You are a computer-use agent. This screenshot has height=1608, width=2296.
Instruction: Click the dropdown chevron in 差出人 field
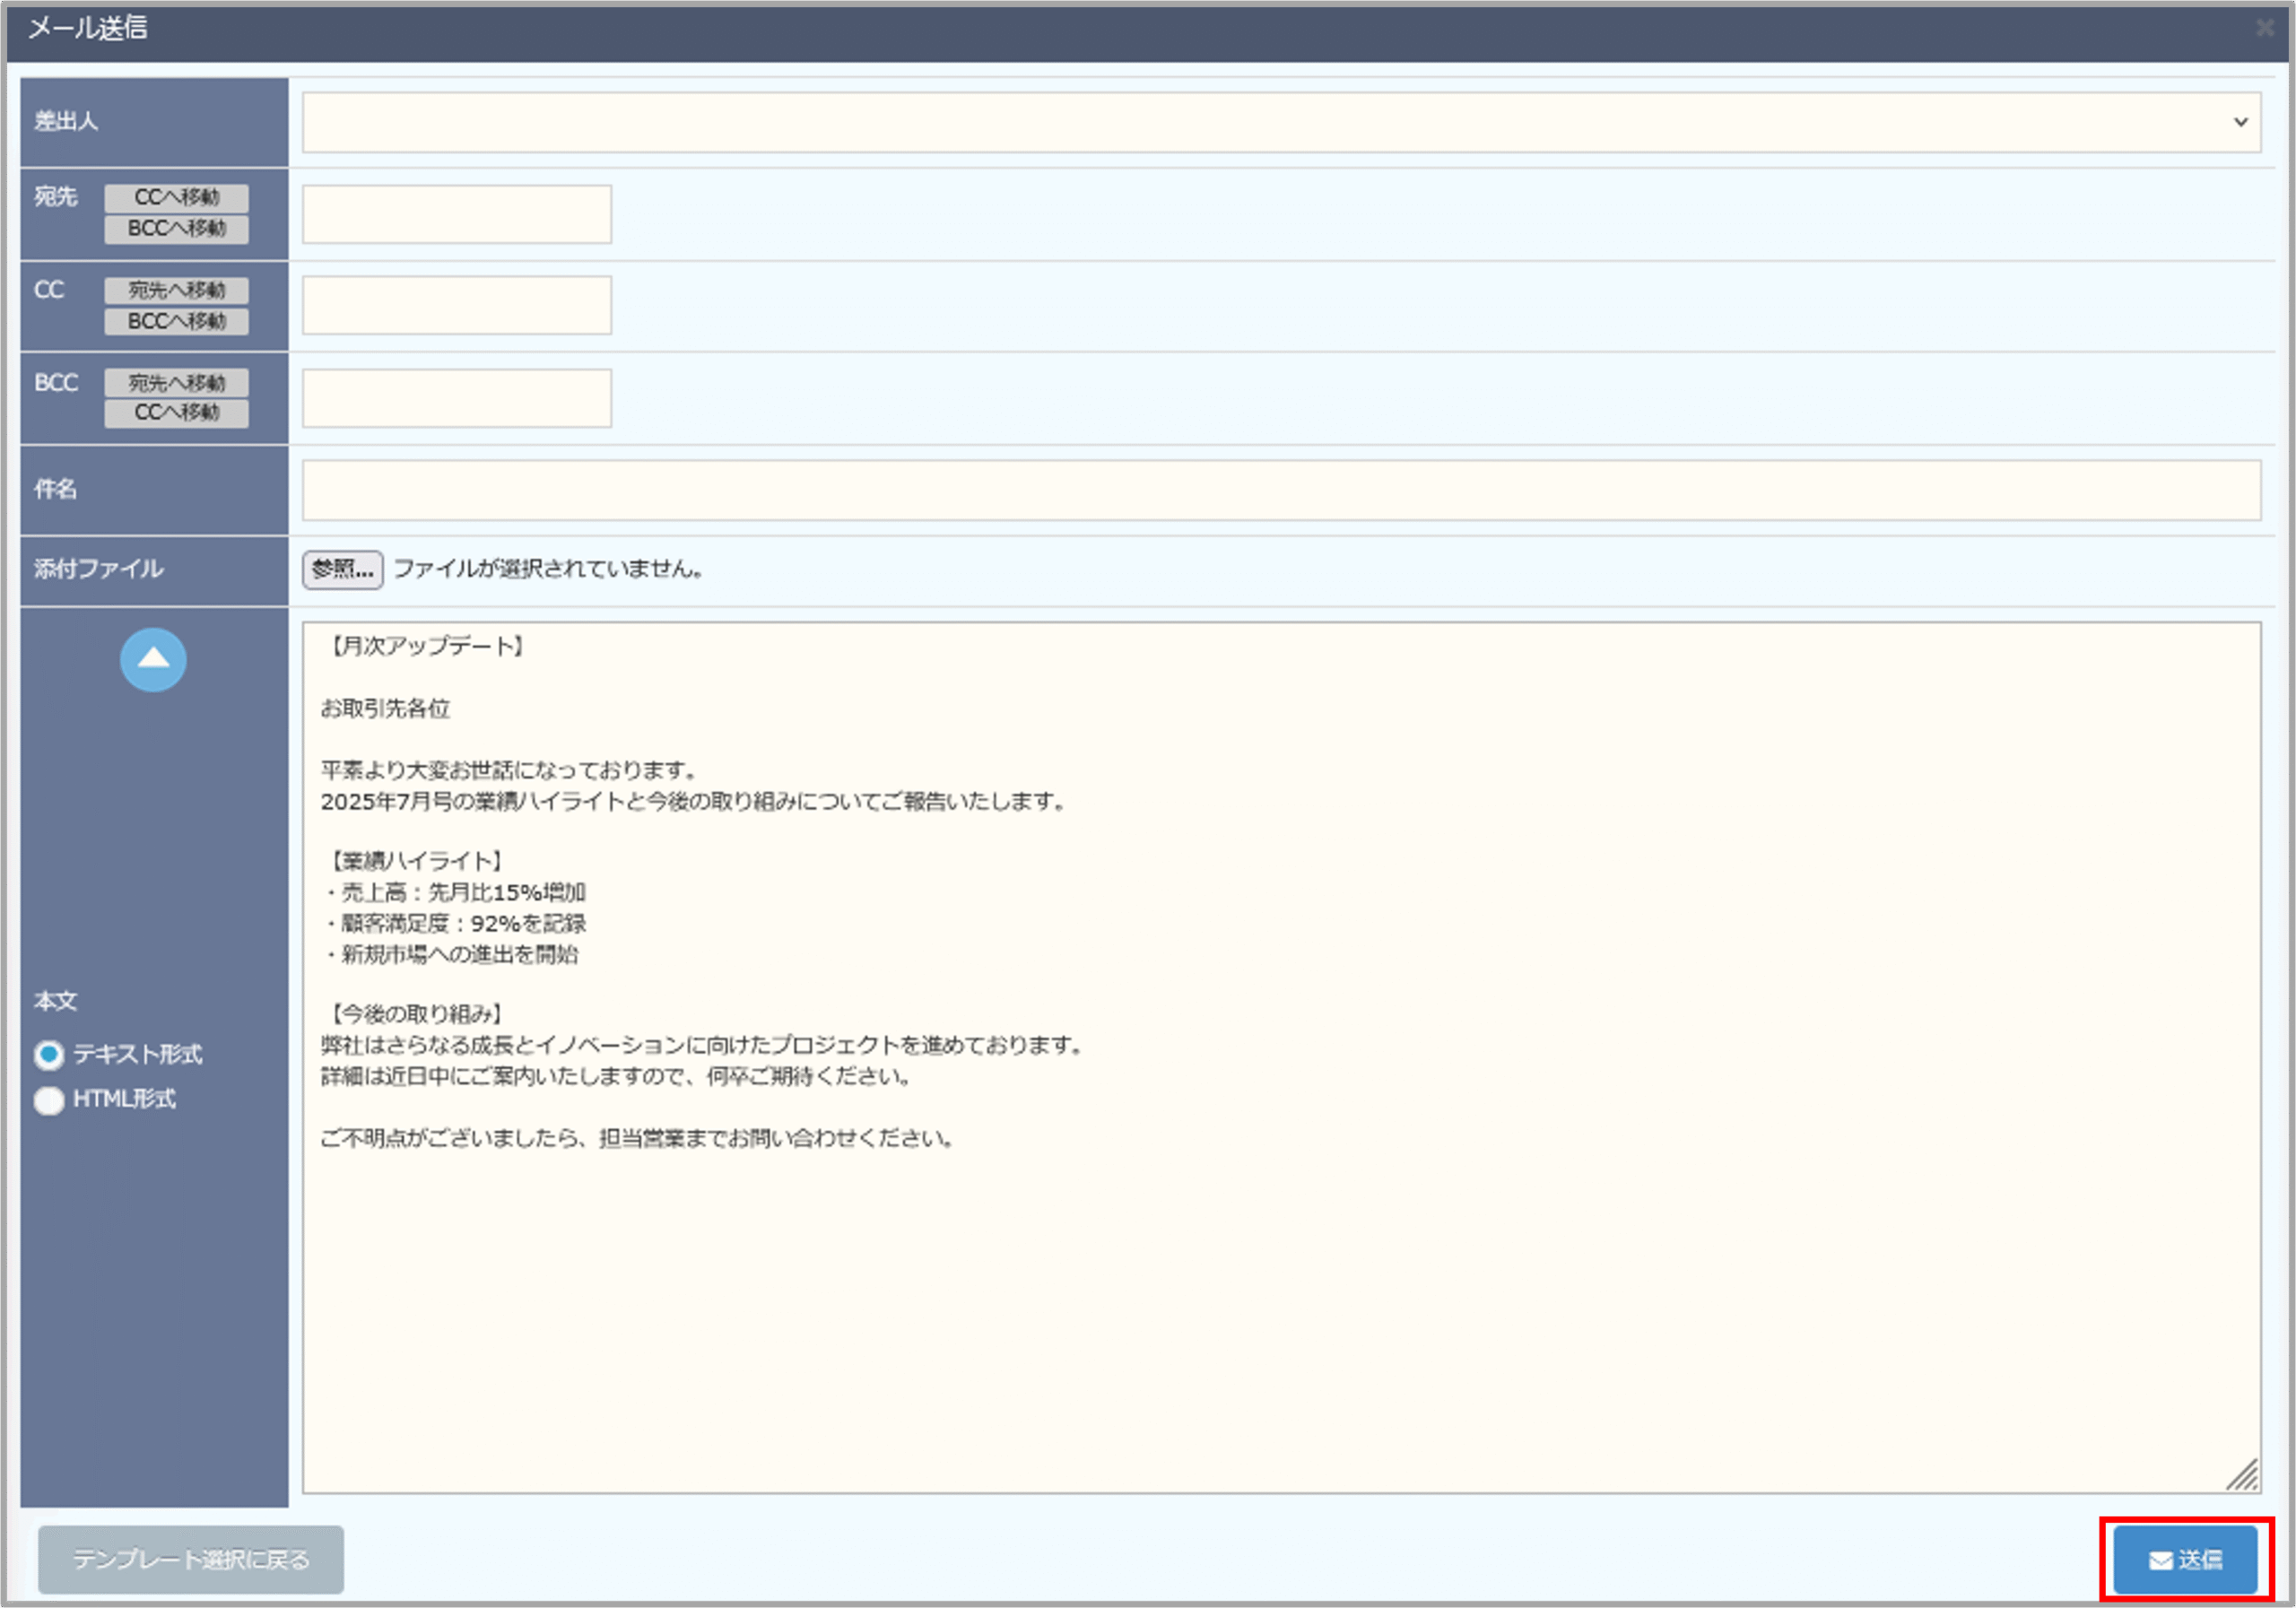[2240, 122]
